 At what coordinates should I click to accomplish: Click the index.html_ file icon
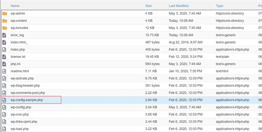click(x=4, y=42)
